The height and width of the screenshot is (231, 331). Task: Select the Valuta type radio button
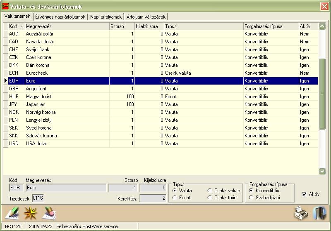coord(174,191)
